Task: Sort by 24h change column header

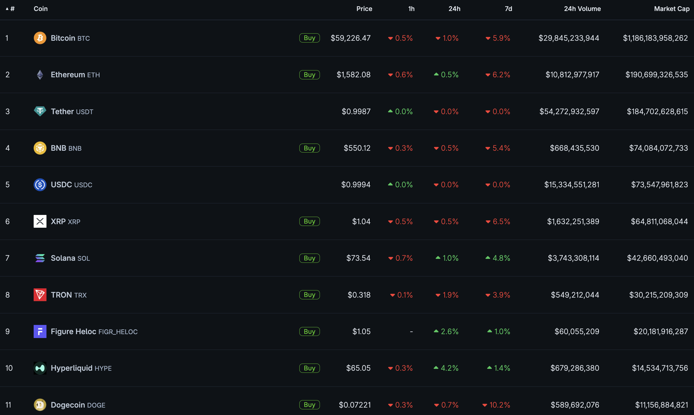Action: tap(455, 9)
